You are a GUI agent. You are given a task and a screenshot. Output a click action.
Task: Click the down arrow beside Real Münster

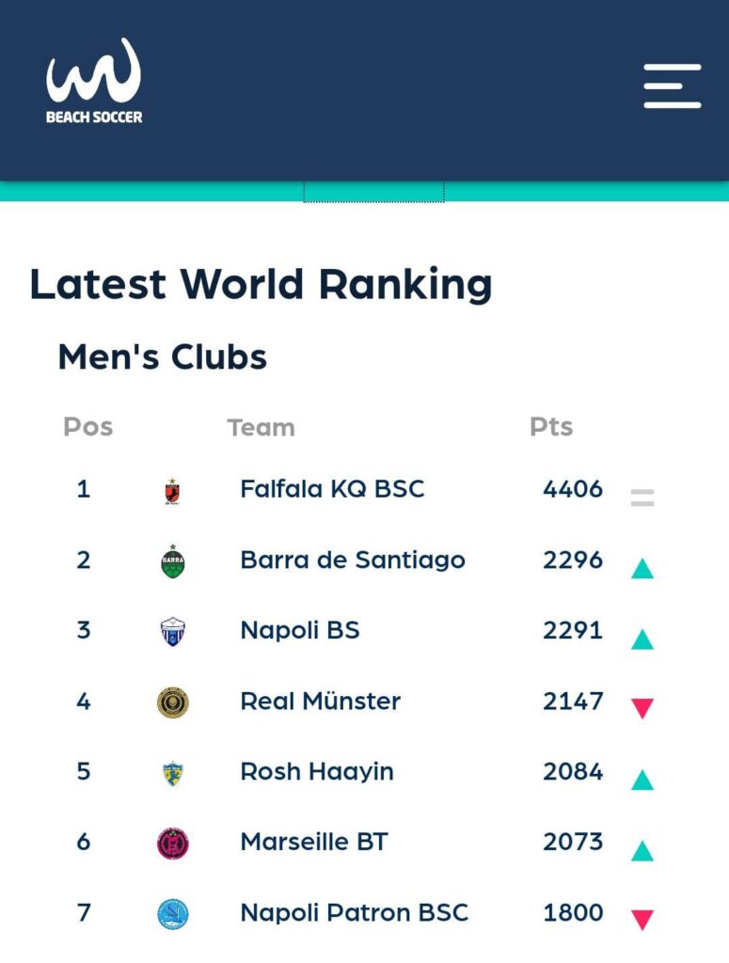[642, 709]
